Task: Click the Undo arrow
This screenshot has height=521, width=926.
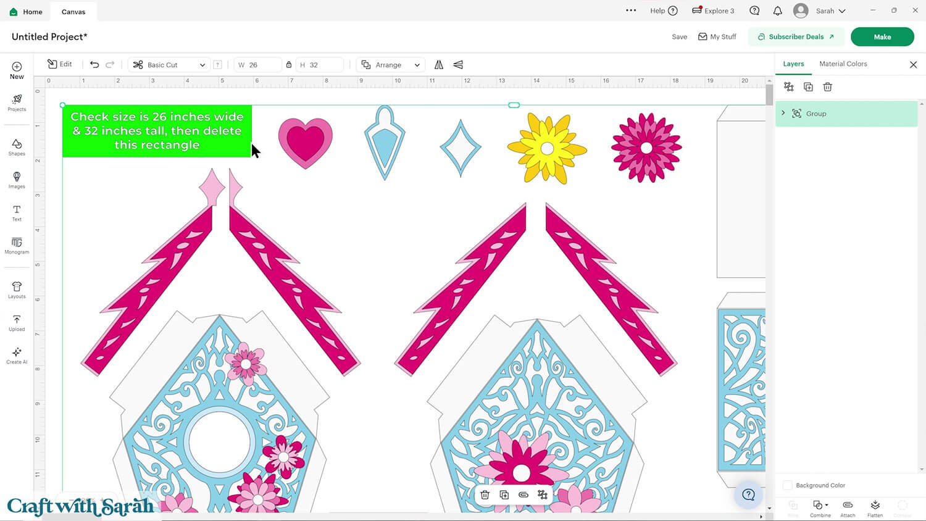Action: click(x=94, y=64)
